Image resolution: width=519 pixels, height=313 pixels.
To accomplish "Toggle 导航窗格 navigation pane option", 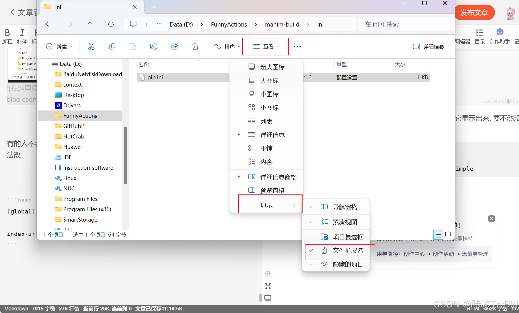I will (336, 207).
